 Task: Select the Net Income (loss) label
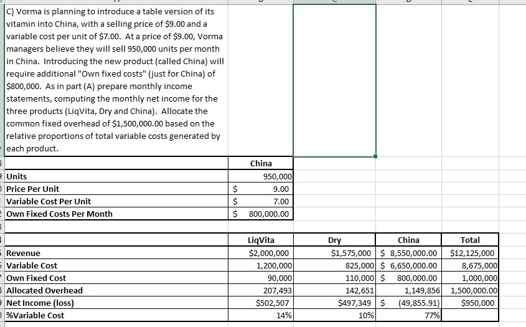click(x=116, y=303)
